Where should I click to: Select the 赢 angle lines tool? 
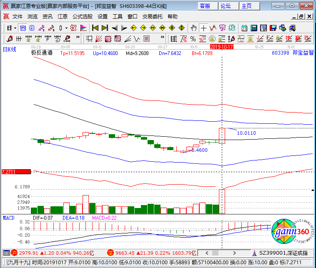[x=298, y=39]
